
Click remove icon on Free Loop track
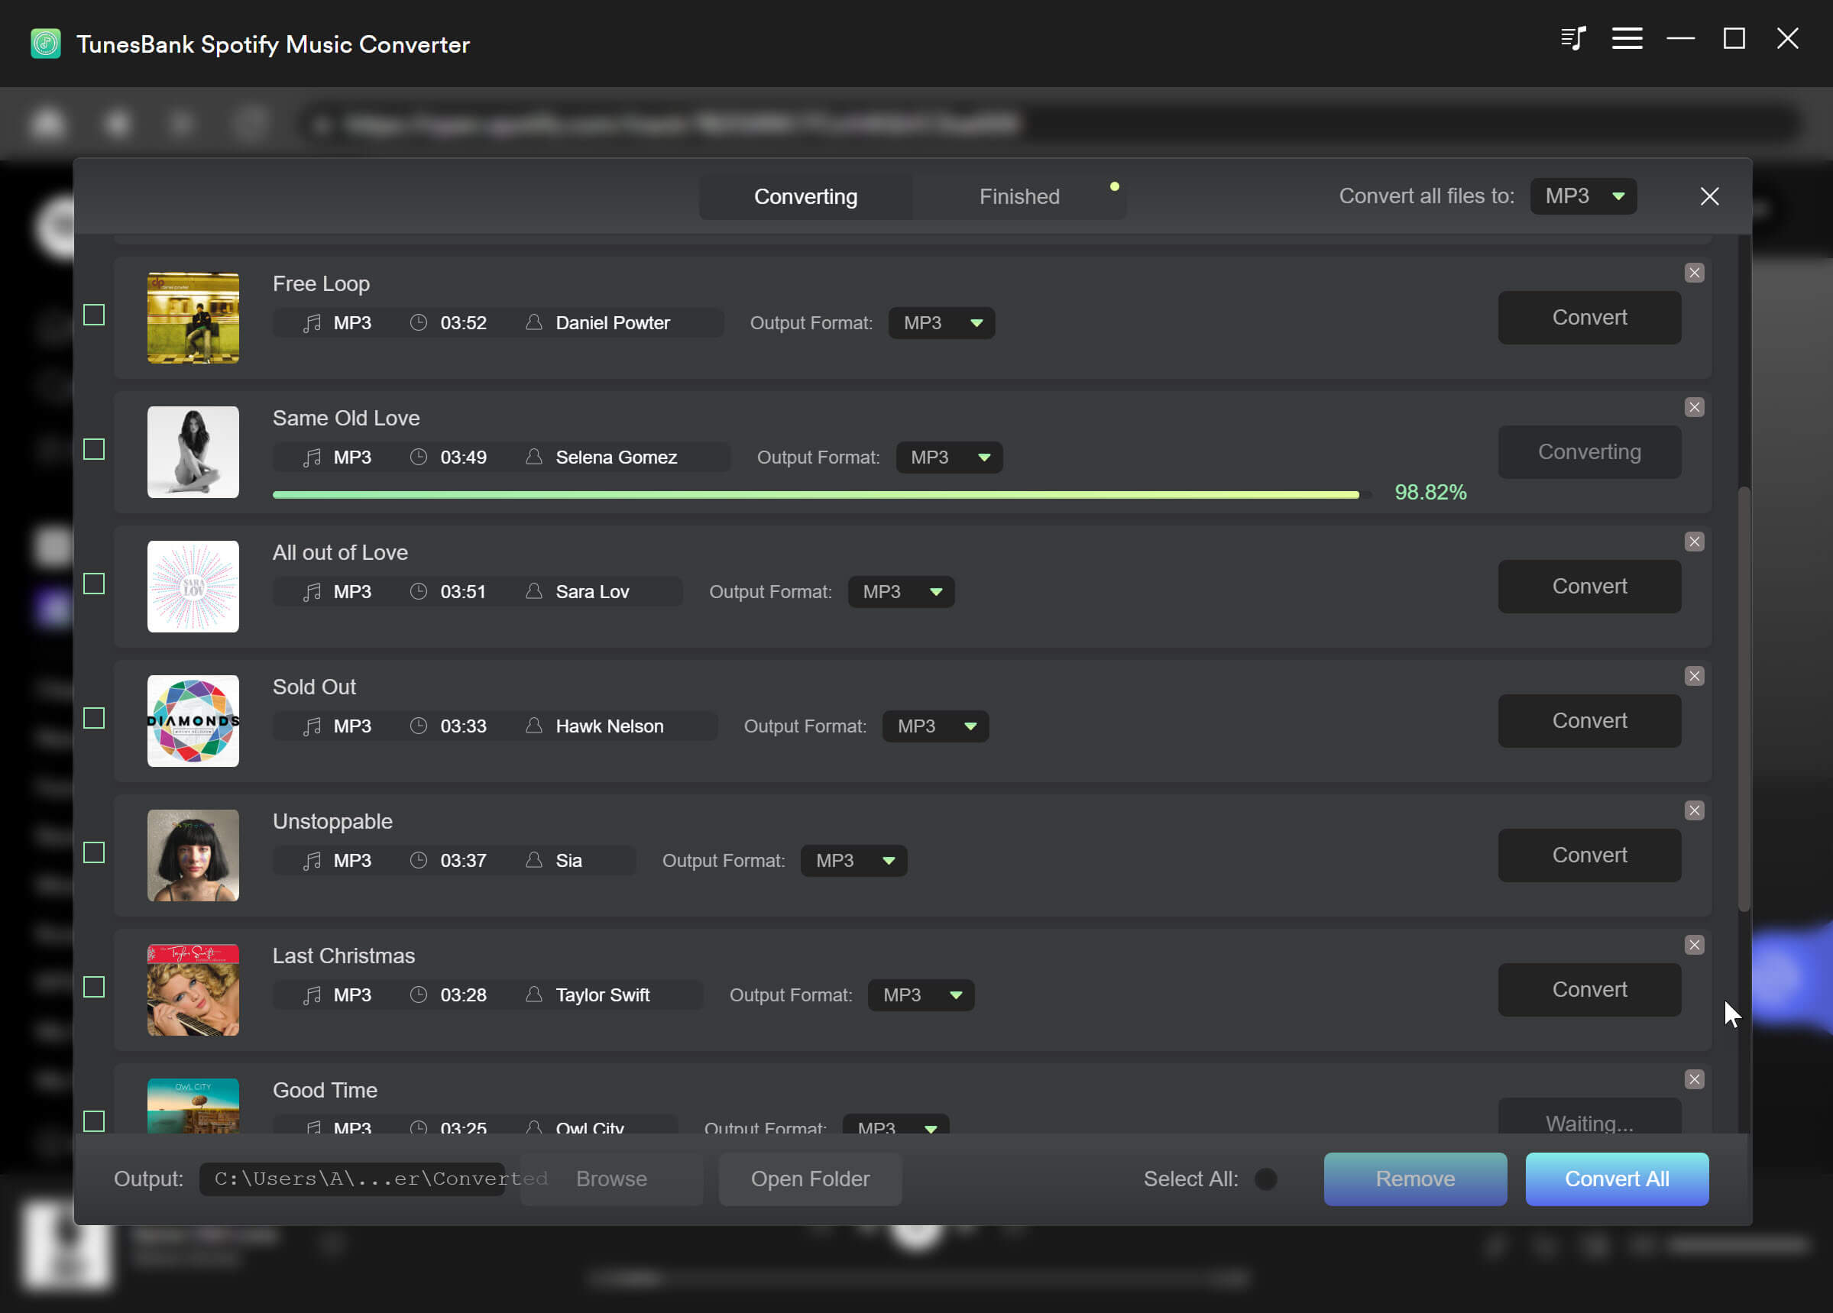1694,273
